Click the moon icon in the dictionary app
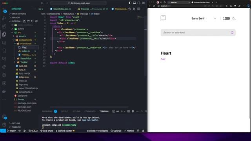 pos(234,18)
